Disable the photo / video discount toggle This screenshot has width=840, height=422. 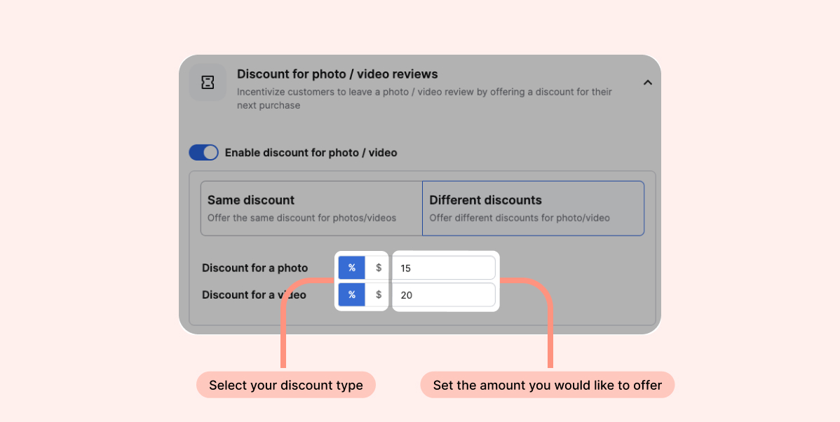click(204, 153)
